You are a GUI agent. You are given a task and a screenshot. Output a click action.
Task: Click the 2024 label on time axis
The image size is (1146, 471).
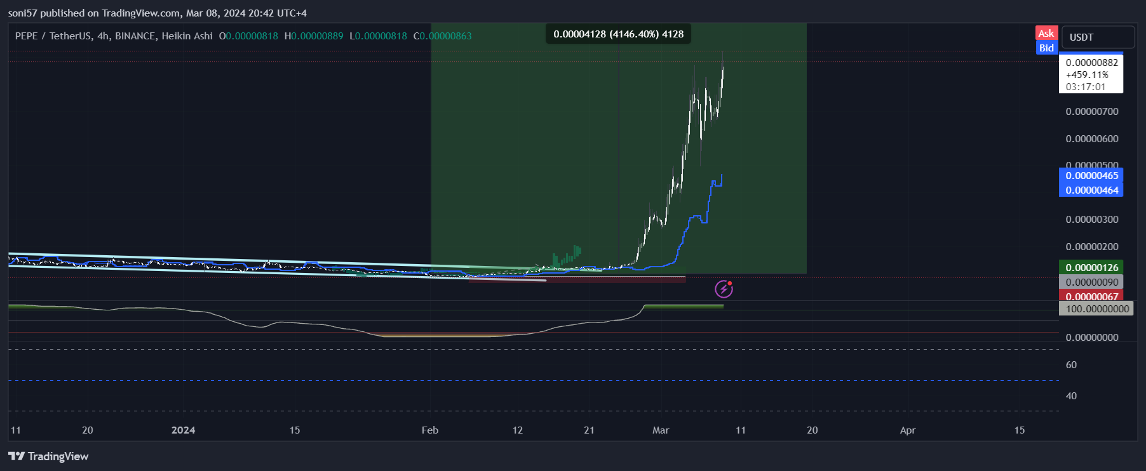coord(183,430)
